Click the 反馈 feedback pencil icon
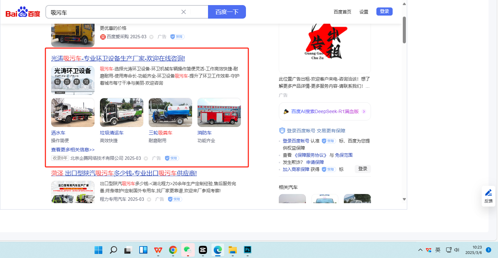 [489, 193]
